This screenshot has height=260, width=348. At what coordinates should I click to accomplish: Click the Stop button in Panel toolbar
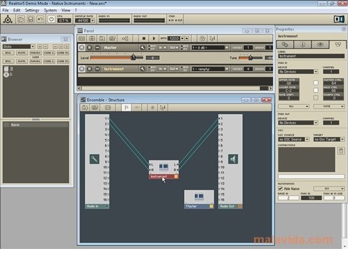coord(144,38)
